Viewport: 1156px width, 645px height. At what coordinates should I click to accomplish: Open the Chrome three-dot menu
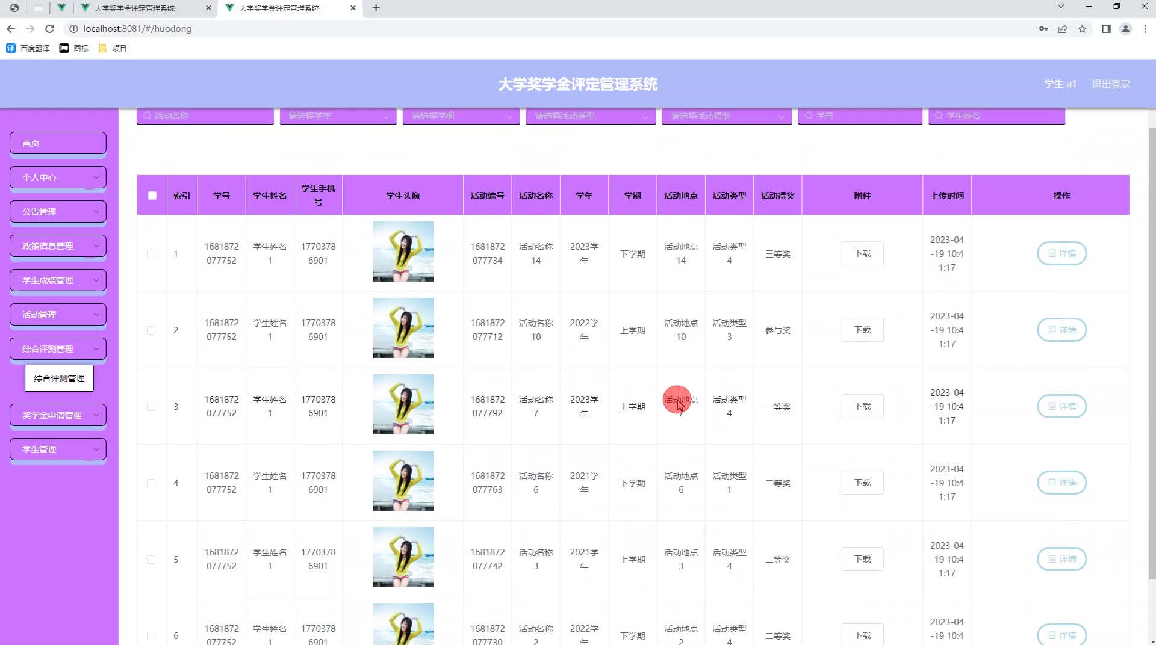click(1145, 29)
